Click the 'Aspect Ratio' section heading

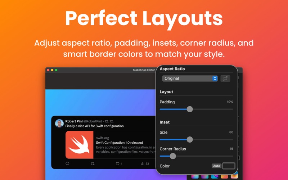(x=172, y=69)
